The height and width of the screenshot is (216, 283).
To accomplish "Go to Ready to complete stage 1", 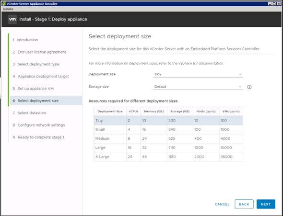I will tap(38, 137).
